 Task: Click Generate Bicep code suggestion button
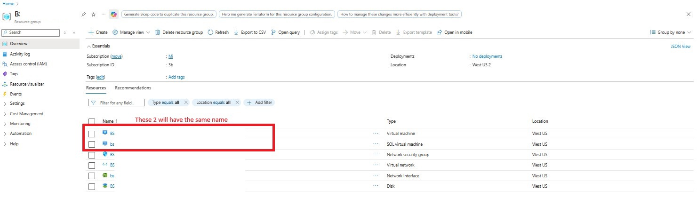click(x=169, y=14)
